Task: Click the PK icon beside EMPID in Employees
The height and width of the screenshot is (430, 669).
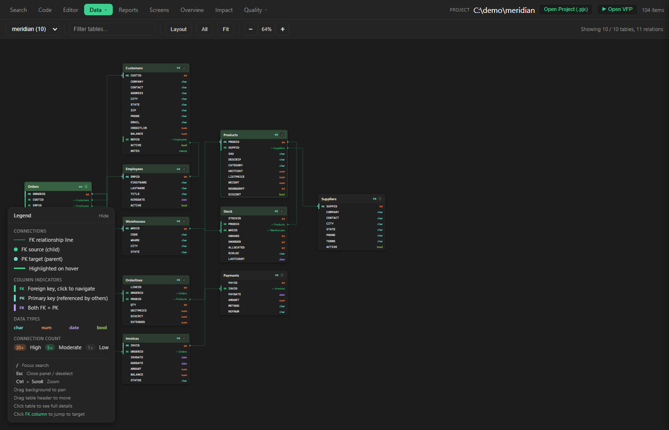Action: pos(127,177)
